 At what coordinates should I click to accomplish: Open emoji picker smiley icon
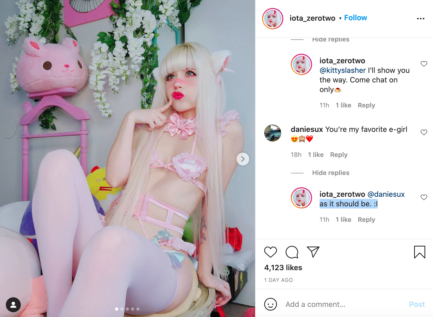271,304
